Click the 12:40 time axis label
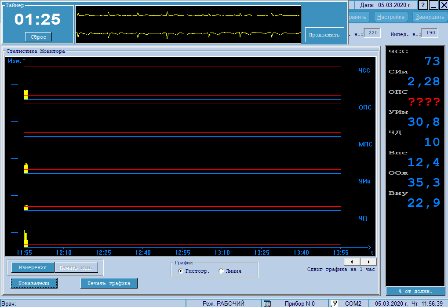 143,253
